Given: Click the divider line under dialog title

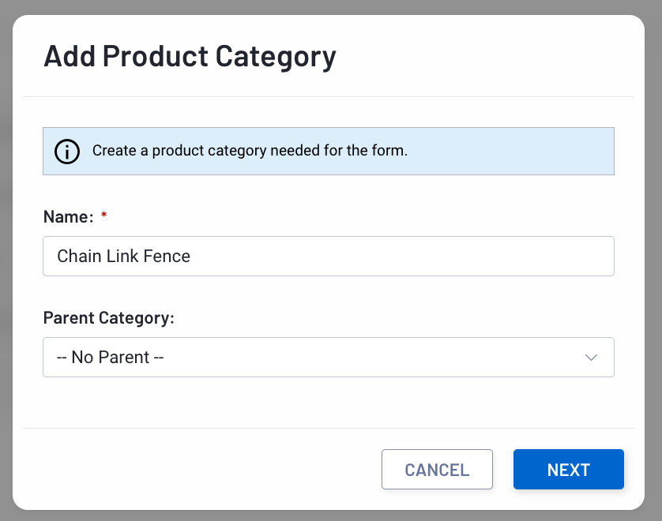Looking at the screenshot, I should (x=329, y=96).
